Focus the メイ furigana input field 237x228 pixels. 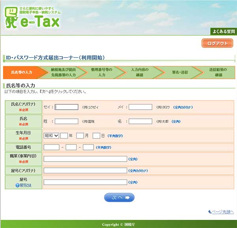[x=140, y=107]
